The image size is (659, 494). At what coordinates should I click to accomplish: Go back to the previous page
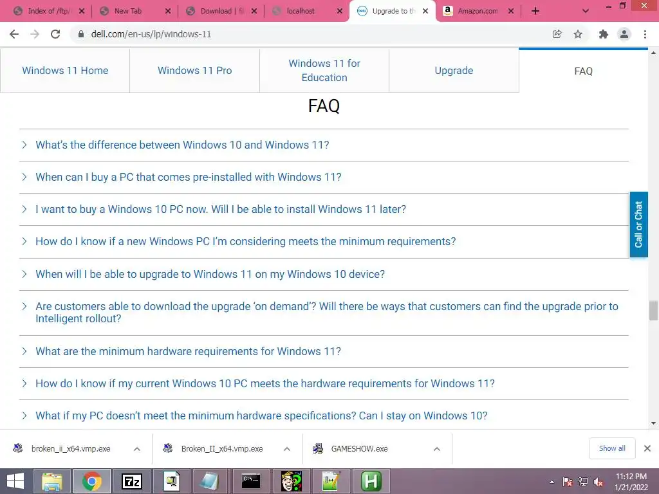pyautogui.click(x=14, y=34)
